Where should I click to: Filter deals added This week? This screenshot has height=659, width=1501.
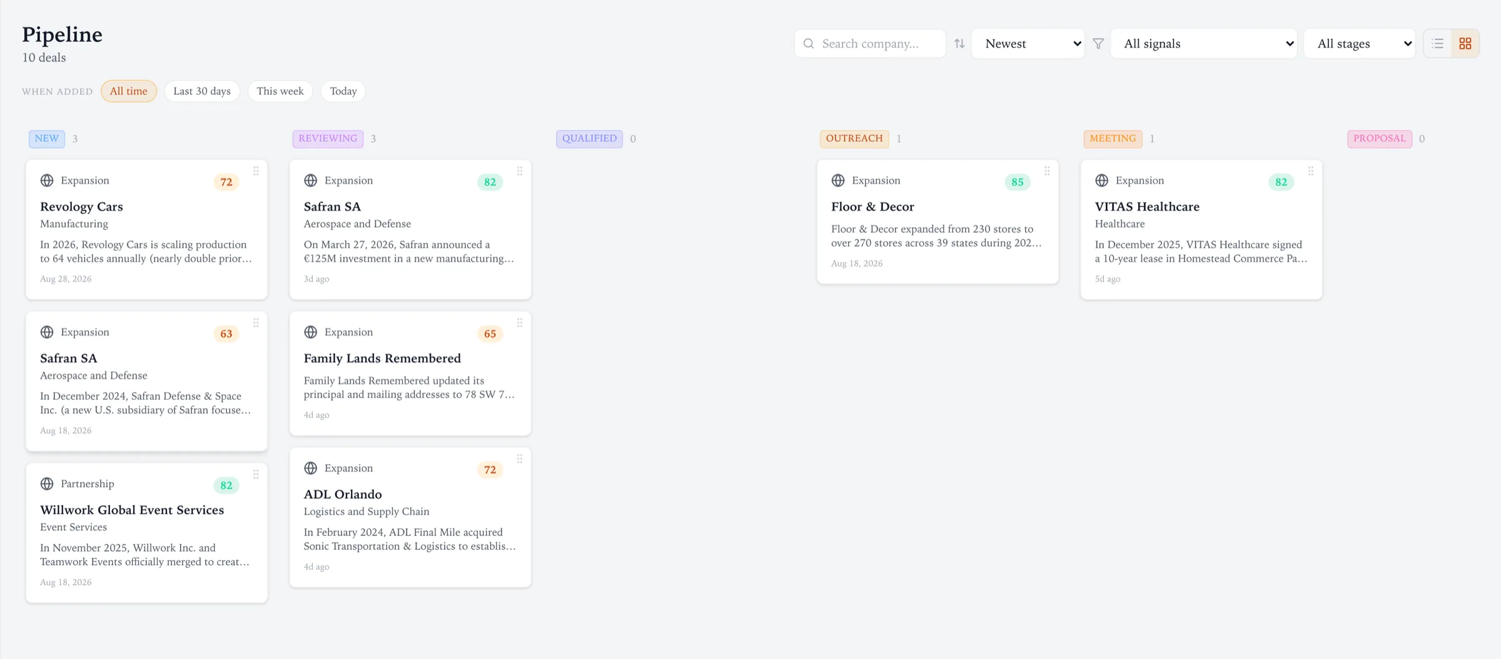pyautogui.click(x=280, y=91)
